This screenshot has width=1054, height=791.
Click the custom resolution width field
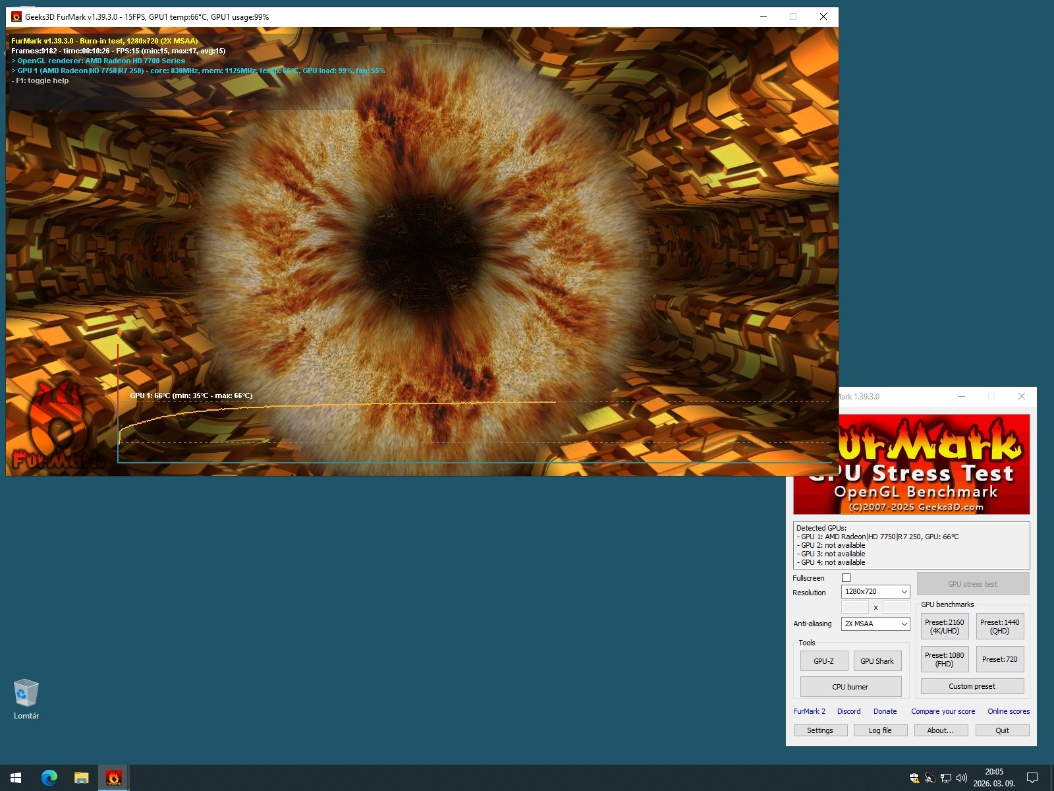tap(855, 607)
